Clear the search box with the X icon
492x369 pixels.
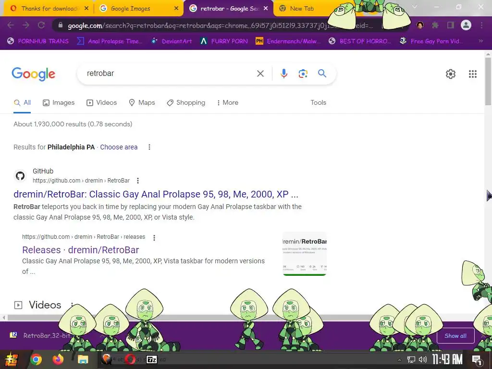pos(260,74)
